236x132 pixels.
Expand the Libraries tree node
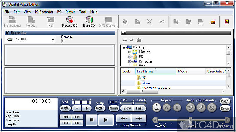(x=130, y=52)
